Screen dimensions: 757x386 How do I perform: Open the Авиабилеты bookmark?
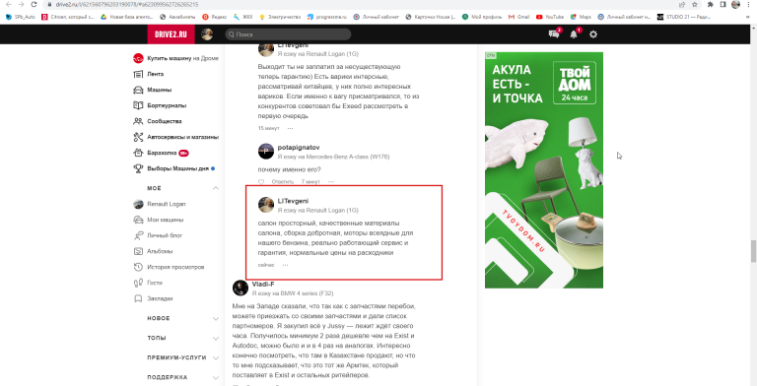[177, 17]
